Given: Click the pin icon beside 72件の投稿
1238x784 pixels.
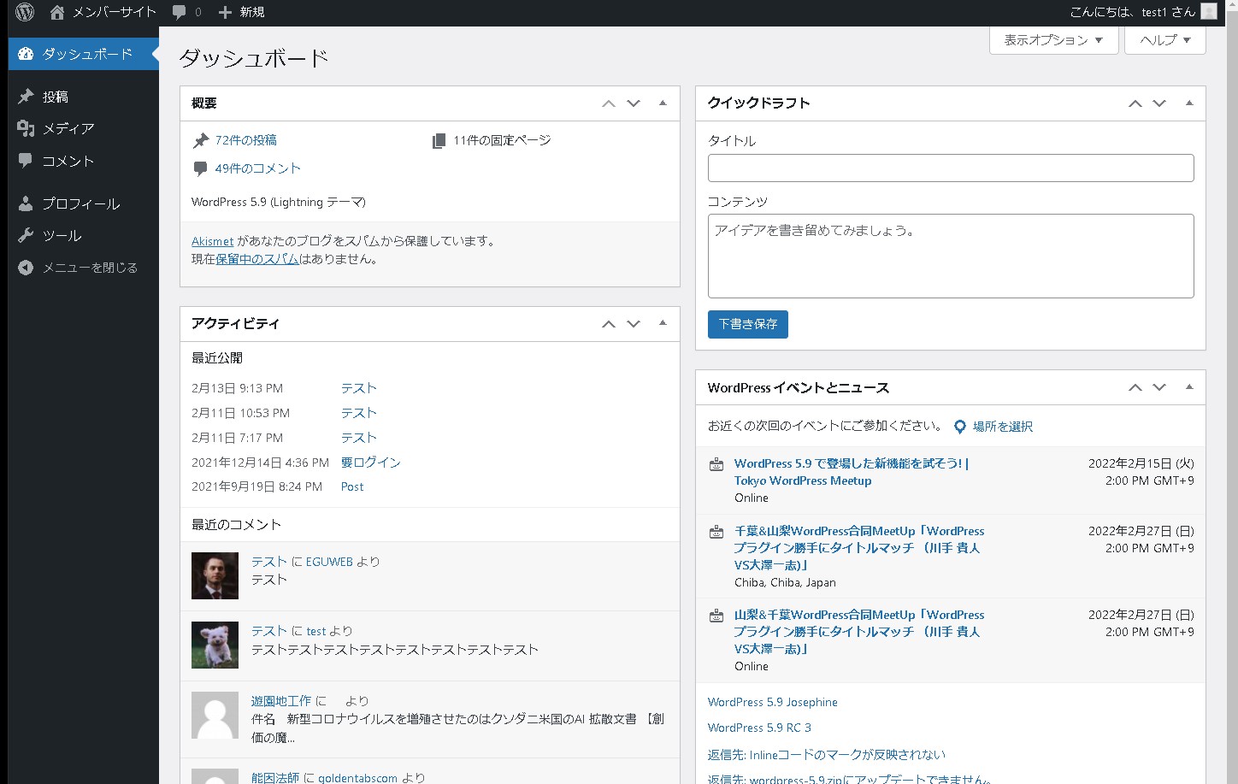Looking at the screenshot, I should click(199, 139).
